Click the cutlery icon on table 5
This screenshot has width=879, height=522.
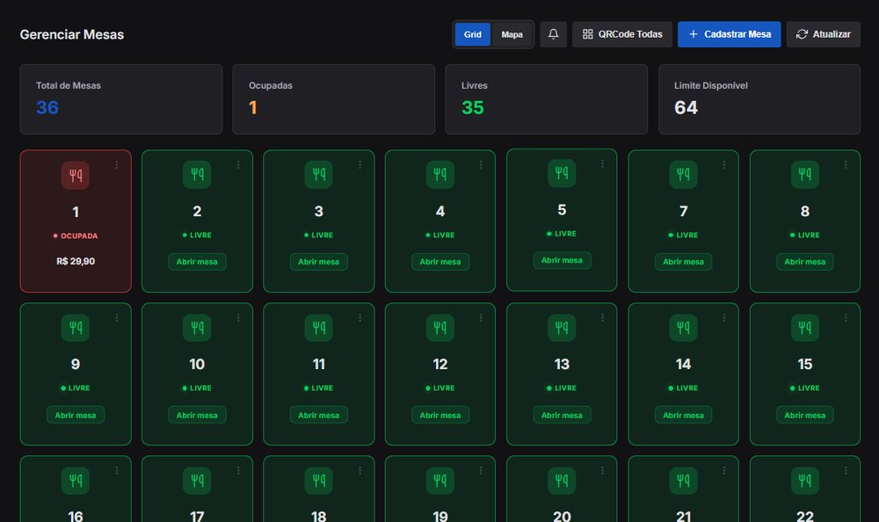coord(562,173)
